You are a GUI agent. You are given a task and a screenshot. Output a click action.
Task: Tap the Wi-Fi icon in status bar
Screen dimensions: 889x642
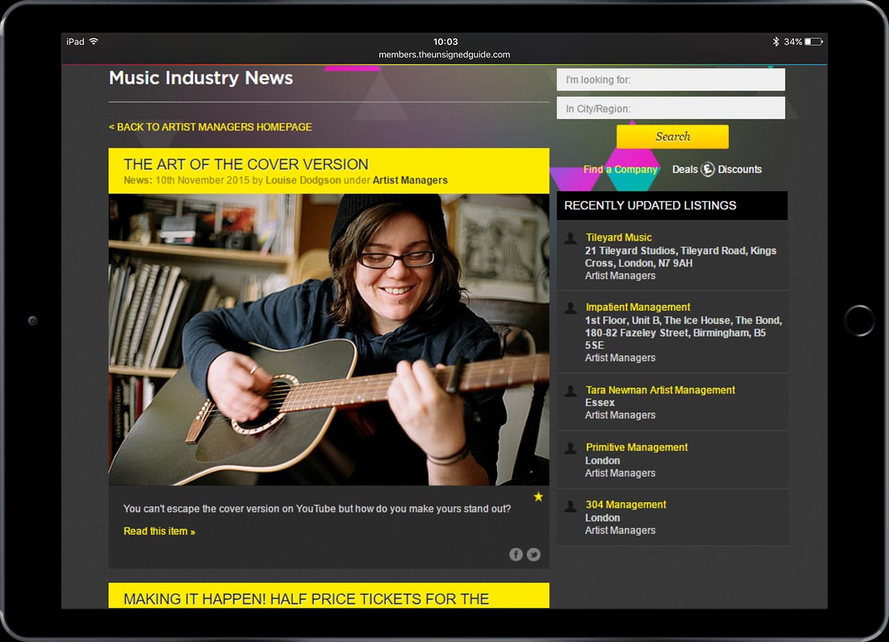point(94,42)
